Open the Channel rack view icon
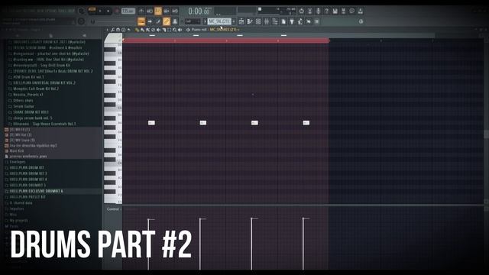 tap(258, 21)
